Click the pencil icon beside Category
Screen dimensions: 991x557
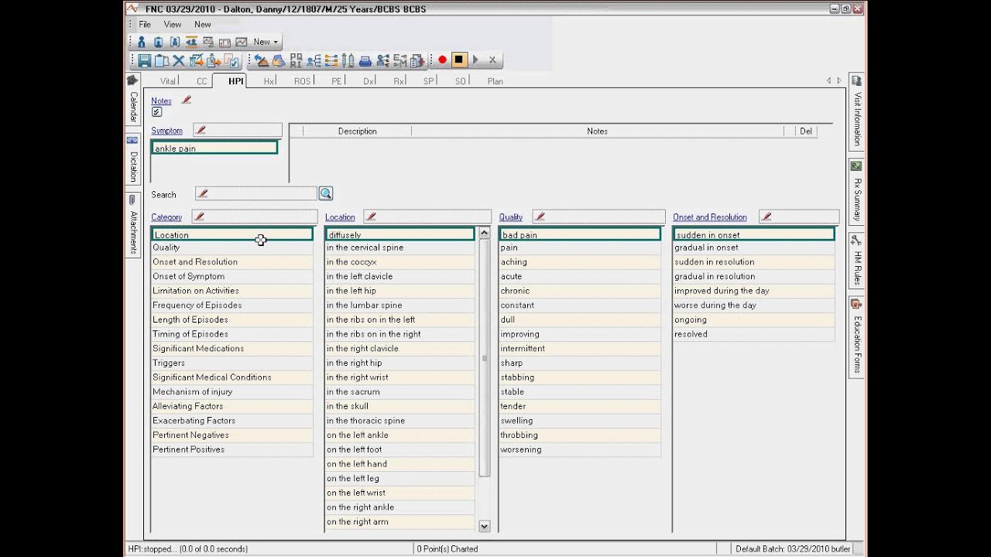coord(200,217)
